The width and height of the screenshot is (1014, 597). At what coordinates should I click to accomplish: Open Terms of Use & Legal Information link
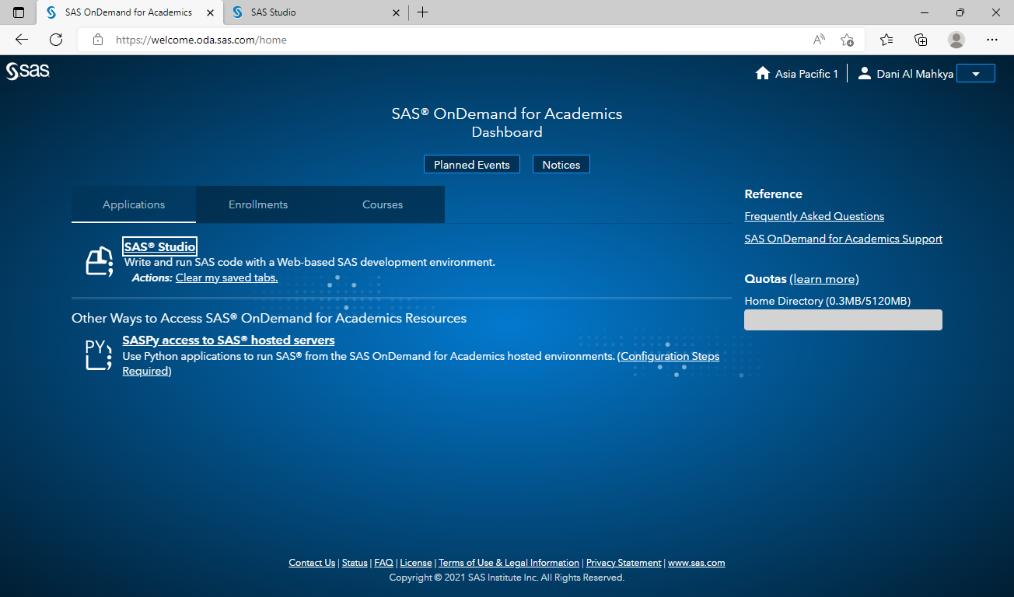pyautogui.click(x=509, y=563)
